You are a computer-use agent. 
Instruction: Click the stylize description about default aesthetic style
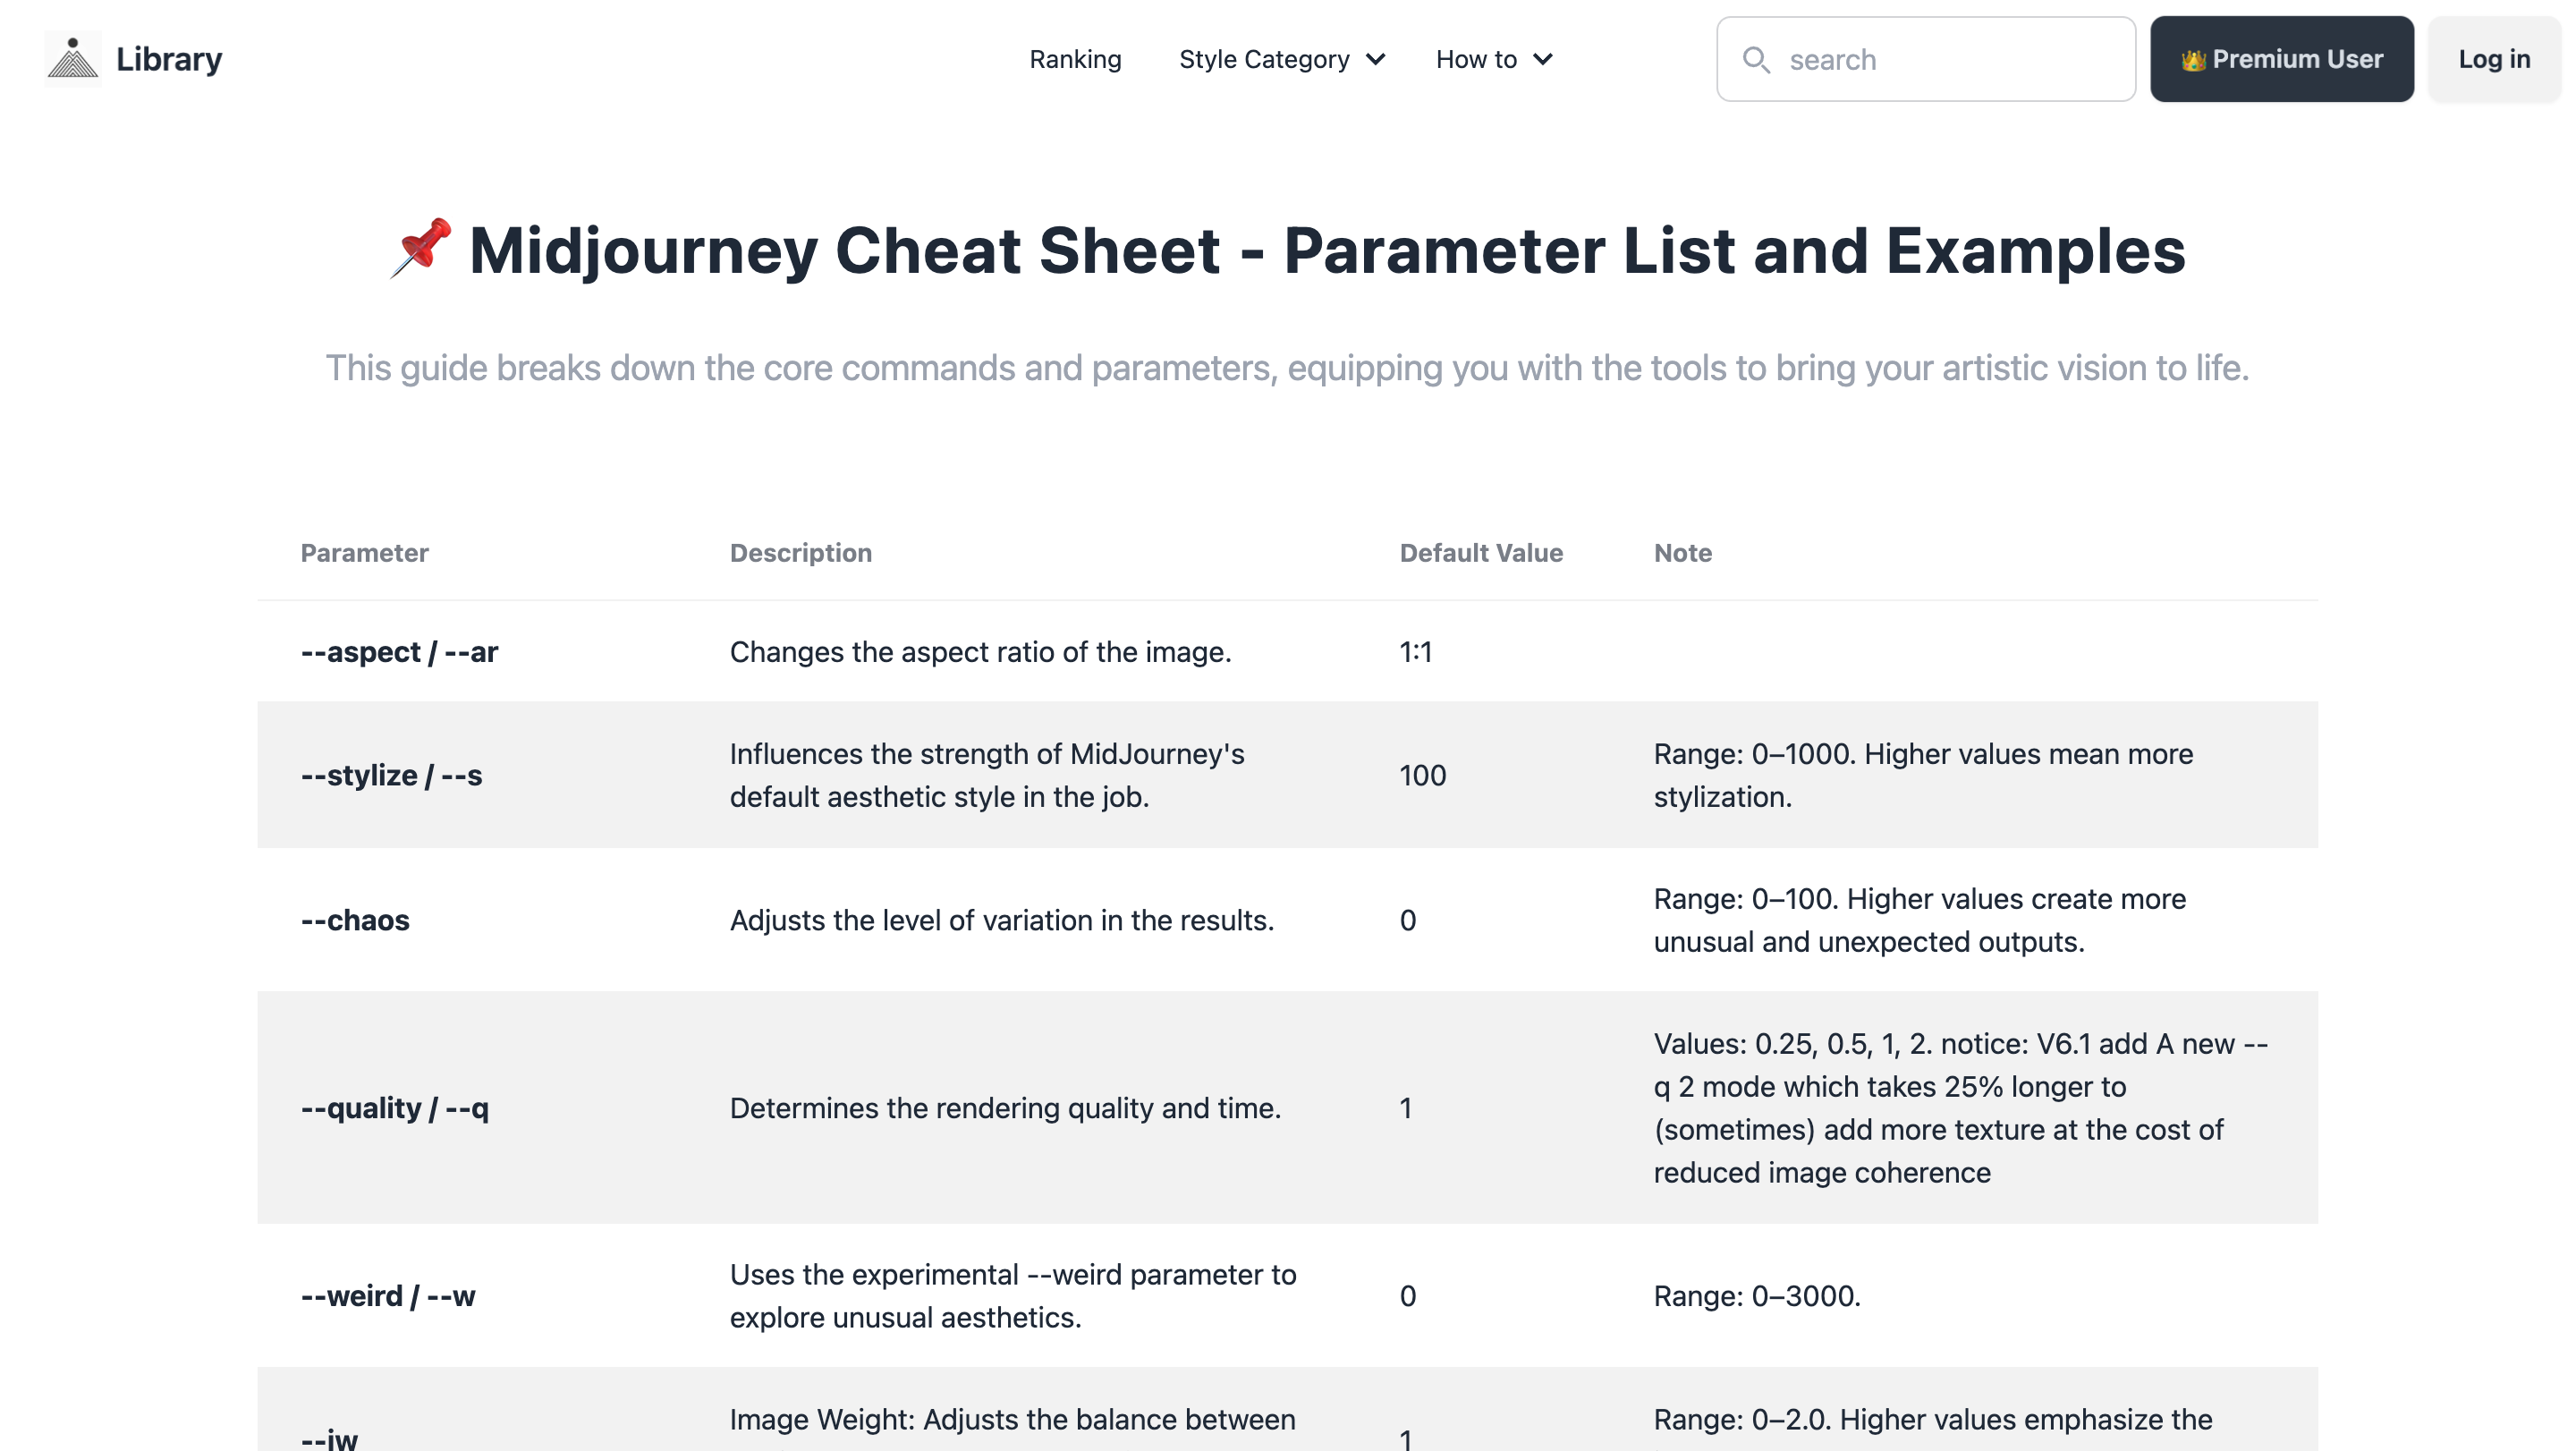[x=987, y=775]
